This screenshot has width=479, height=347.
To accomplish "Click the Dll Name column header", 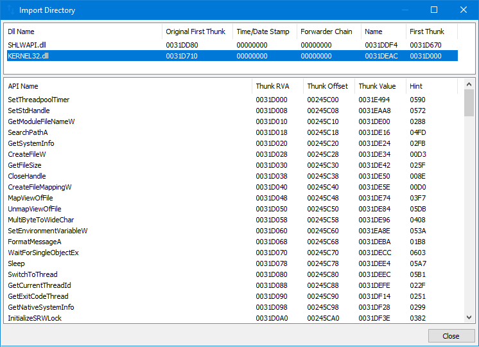I will click(83, 31).
